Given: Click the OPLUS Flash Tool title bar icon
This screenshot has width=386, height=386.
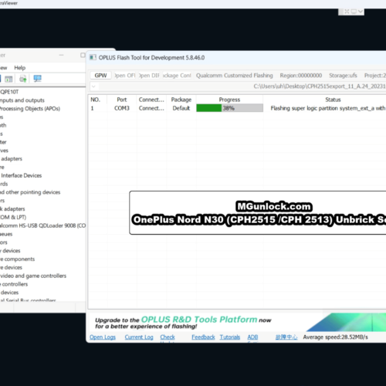Looking at the screenshot, I should [93, 57].
